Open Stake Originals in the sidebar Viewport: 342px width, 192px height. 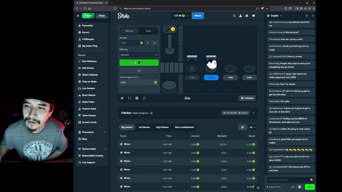pyautogui.click(x=92, y=75)
